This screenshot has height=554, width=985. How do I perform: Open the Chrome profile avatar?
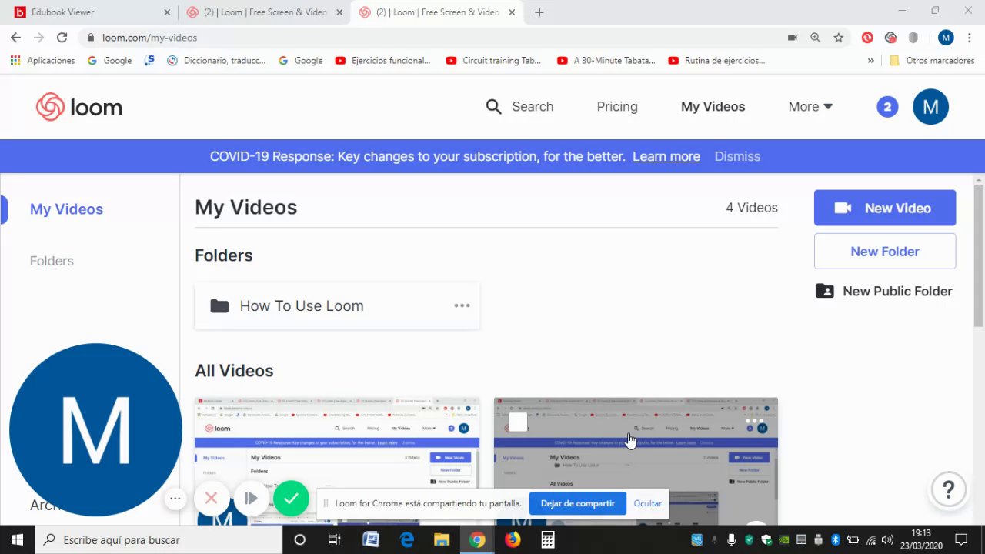pos(946,37)
